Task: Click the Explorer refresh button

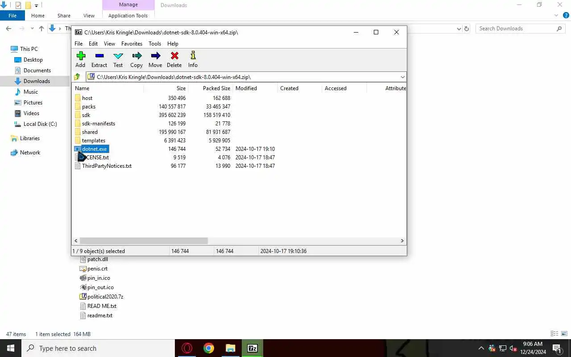Action: pos(467,29)
